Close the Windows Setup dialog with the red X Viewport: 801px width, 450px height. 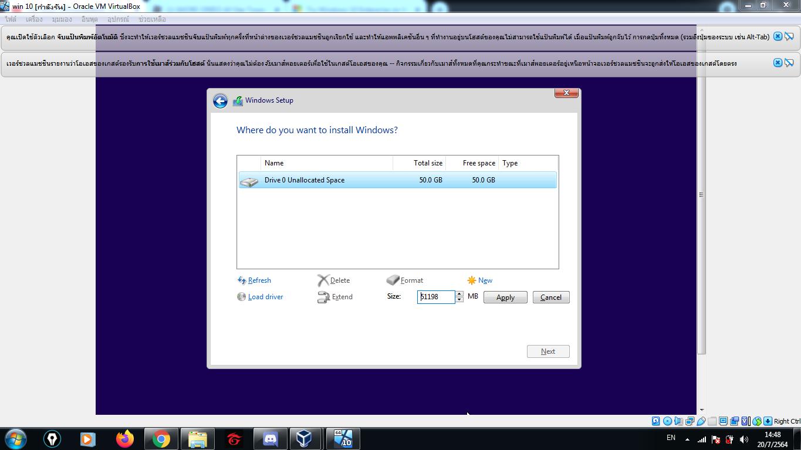pyautogui.click(x=566, y=93)
